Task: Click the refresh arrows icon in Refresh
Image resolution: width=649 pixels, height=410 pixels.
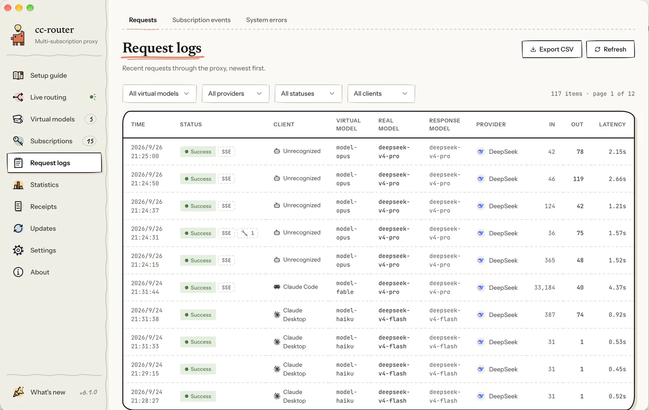Action: click(x=597, y=50)
